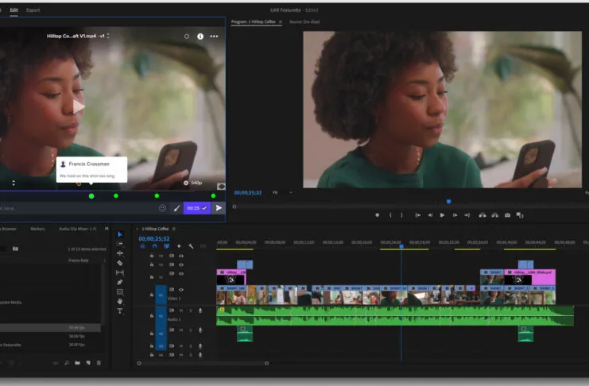Open the emoji picker in comment field
Viewport: 589px width, 386px height.
pos(162,208)
